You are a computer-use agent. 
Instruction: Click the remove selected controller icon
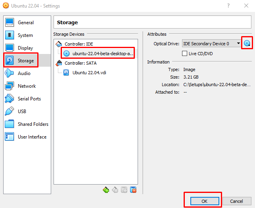click(115, 190)
